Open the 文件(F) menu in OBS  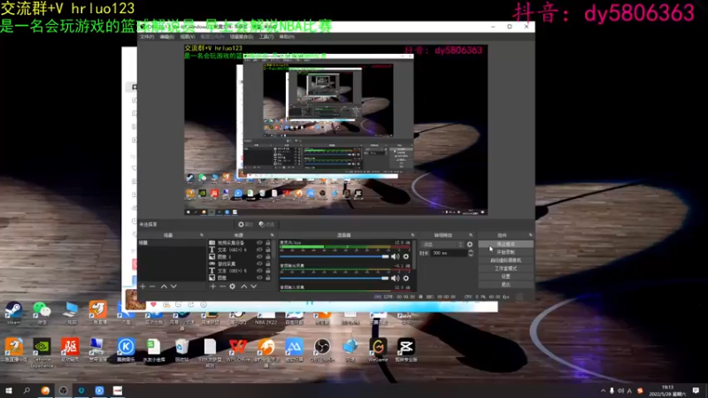click(147, 36)
